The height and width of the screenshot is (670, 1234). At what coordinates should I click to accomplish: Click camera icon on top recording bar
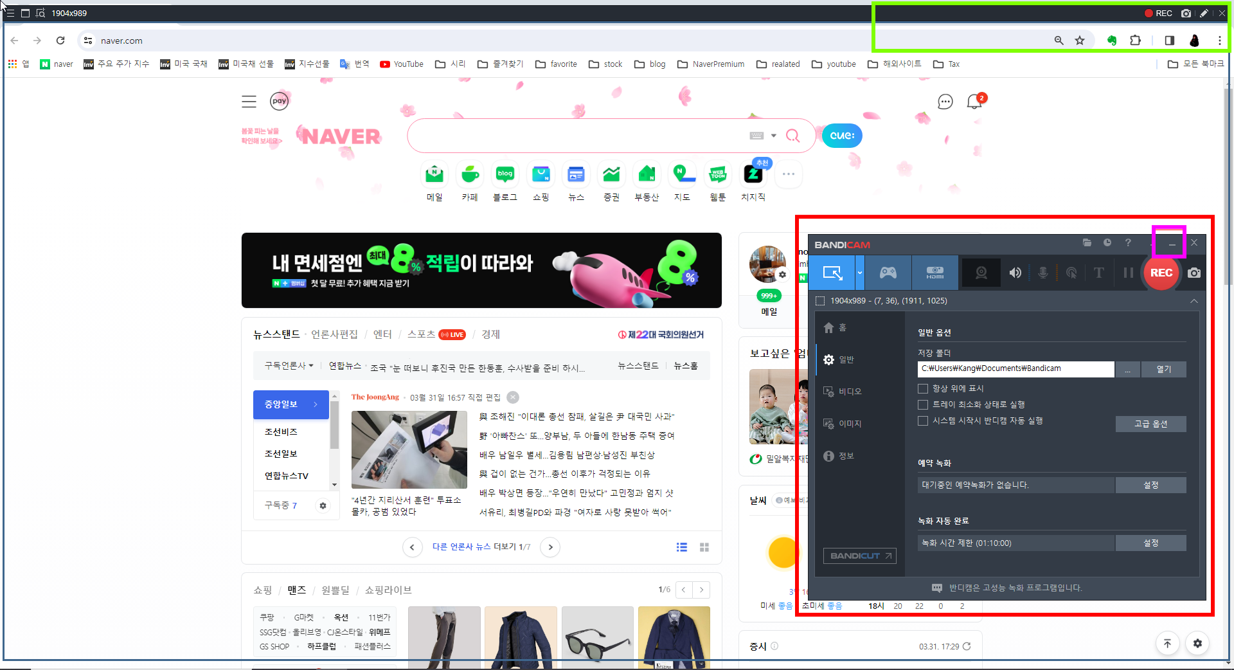(1186, 13)
